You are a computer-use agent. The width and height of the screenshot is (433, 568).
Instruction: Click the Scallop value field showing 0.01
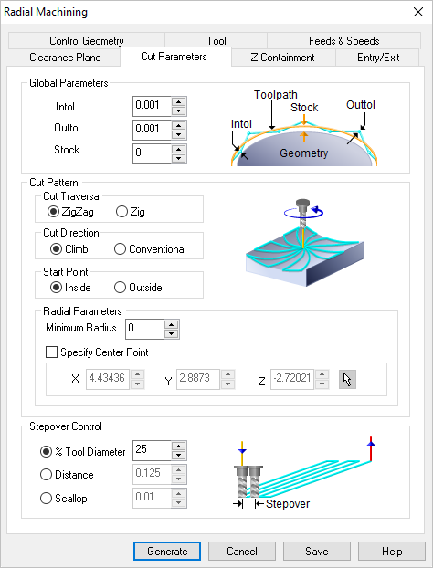click(x=152, y=498)
